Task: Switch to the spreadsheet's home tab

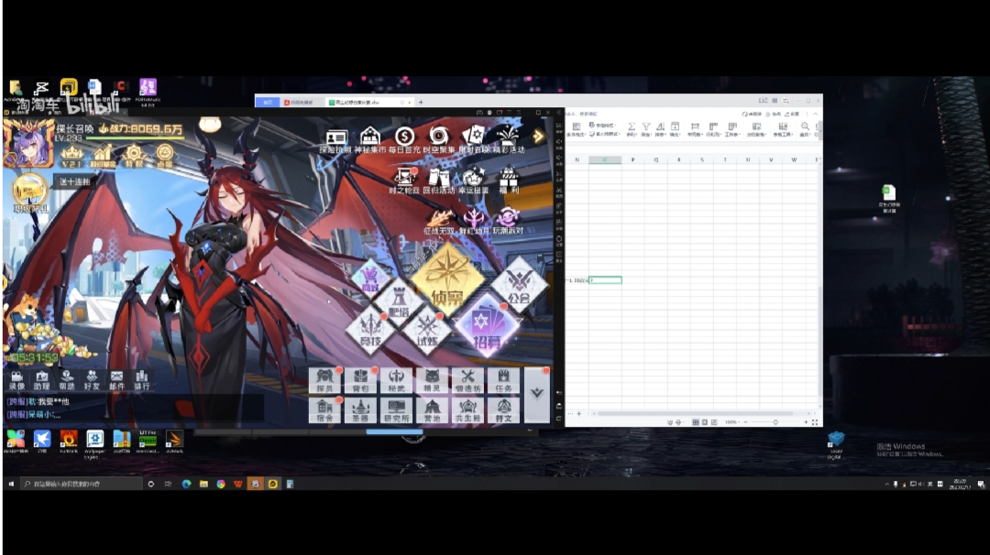Action: tap(268, 103)
